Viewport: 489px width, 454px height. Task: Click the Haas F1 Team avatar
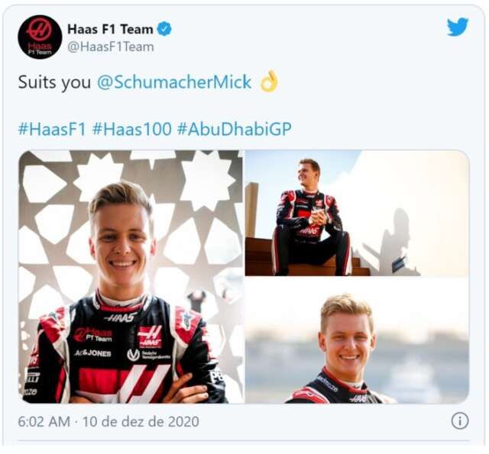tap(40, 37)
